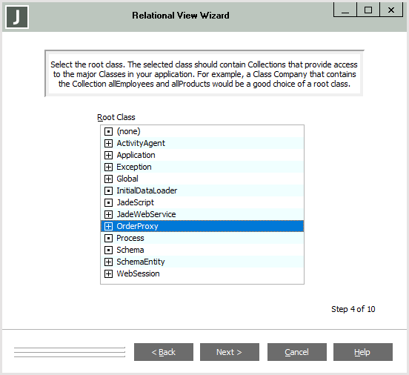Screen dimensions: 409x375
Task: Expand the WebSession class node
Action: coord(108,273)
